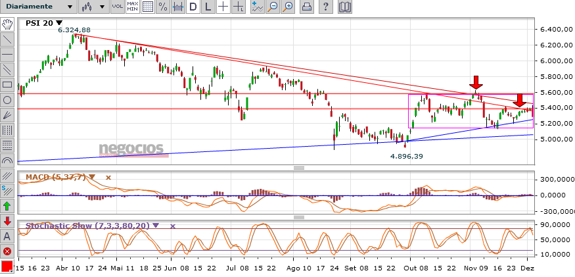Click the 6.324,88 high price label
Viewport: 575px width, 277px height.
[x=74, y=30]
